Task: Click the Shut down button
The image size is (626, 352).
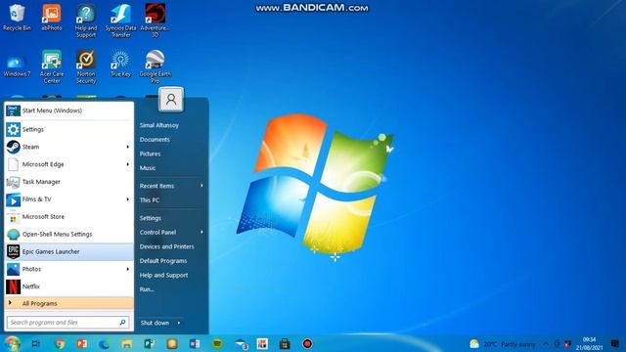Action: click(155, 323)
